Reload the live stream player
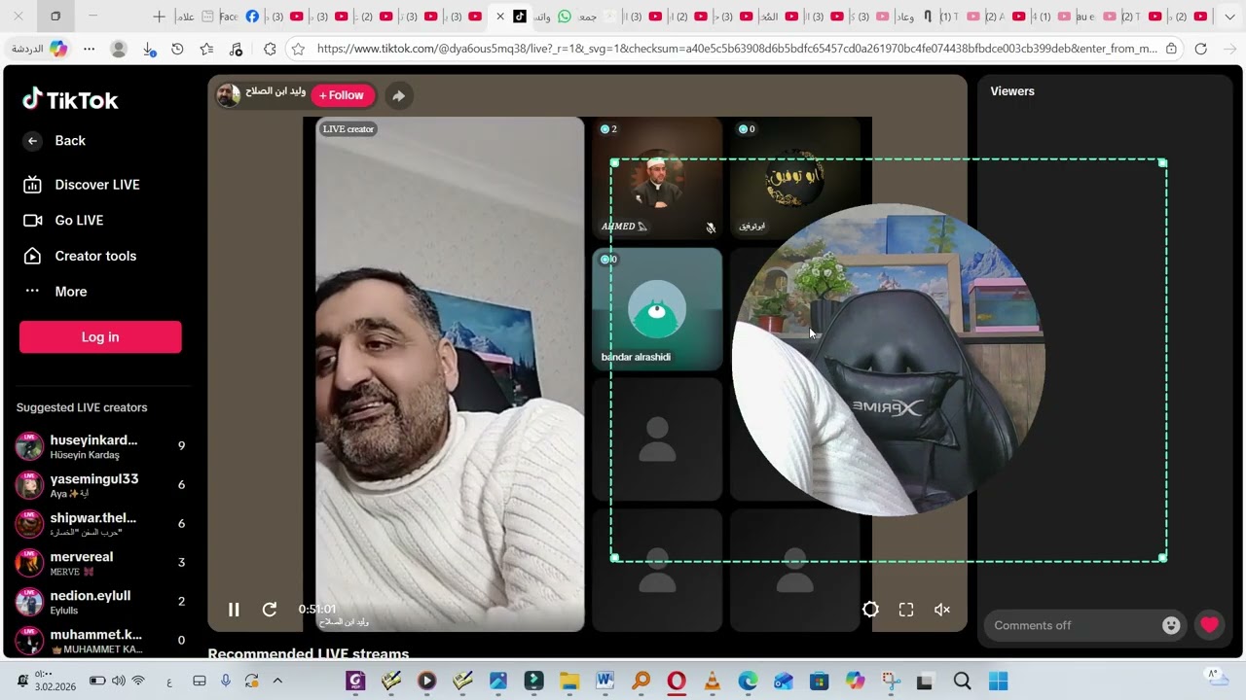This screenshot has width=1246, height=700. (x=270, y=610)
